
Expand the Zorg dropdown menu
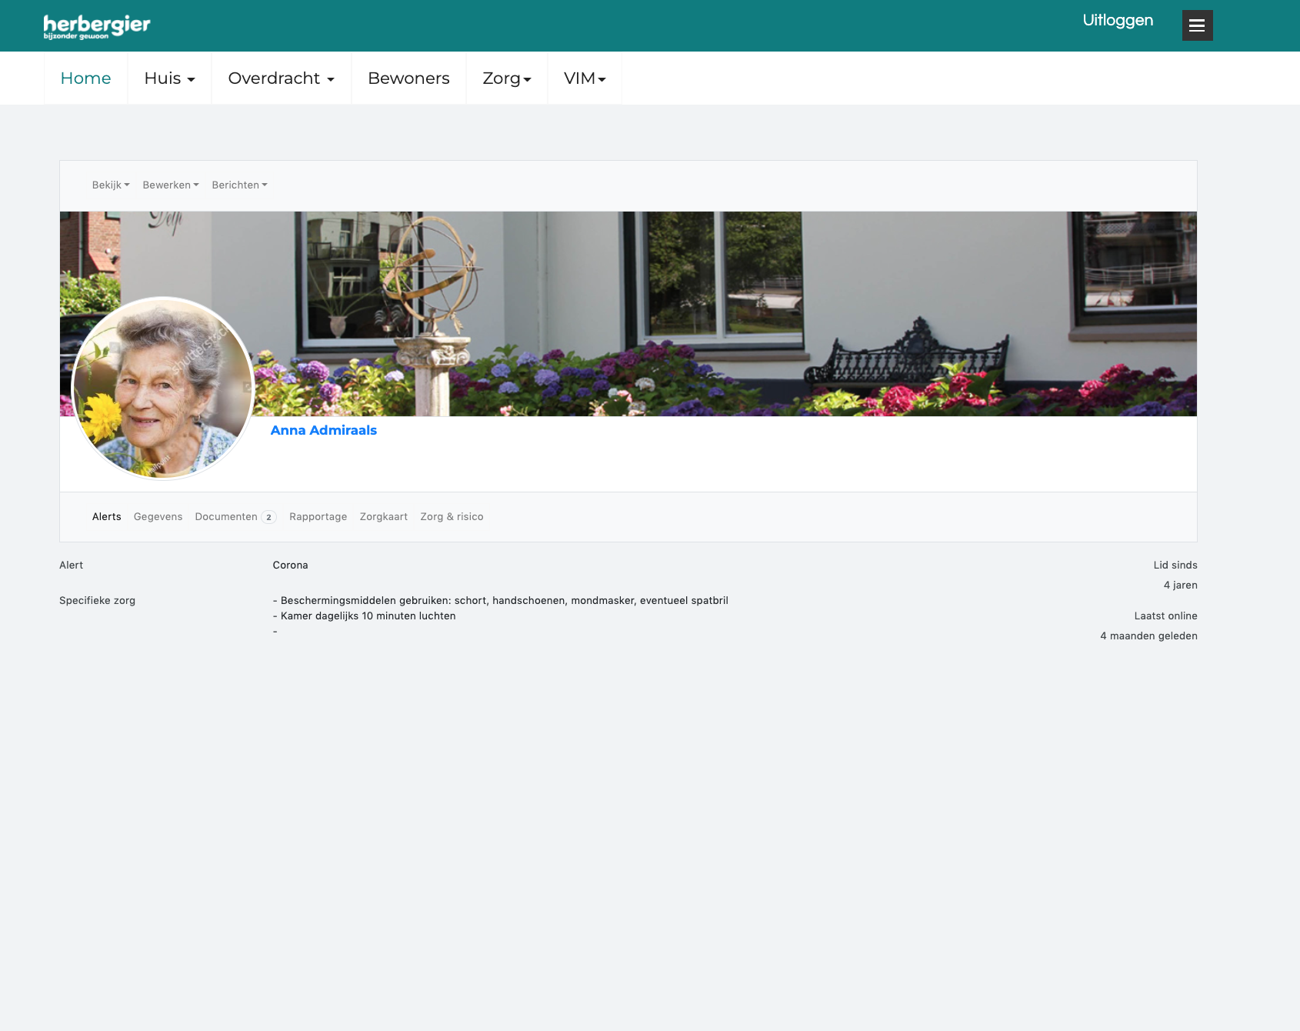tap(506, 78)
